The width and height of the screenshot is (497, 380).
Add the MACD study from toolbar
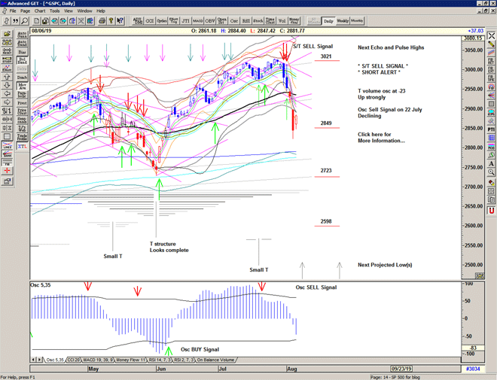198,21
